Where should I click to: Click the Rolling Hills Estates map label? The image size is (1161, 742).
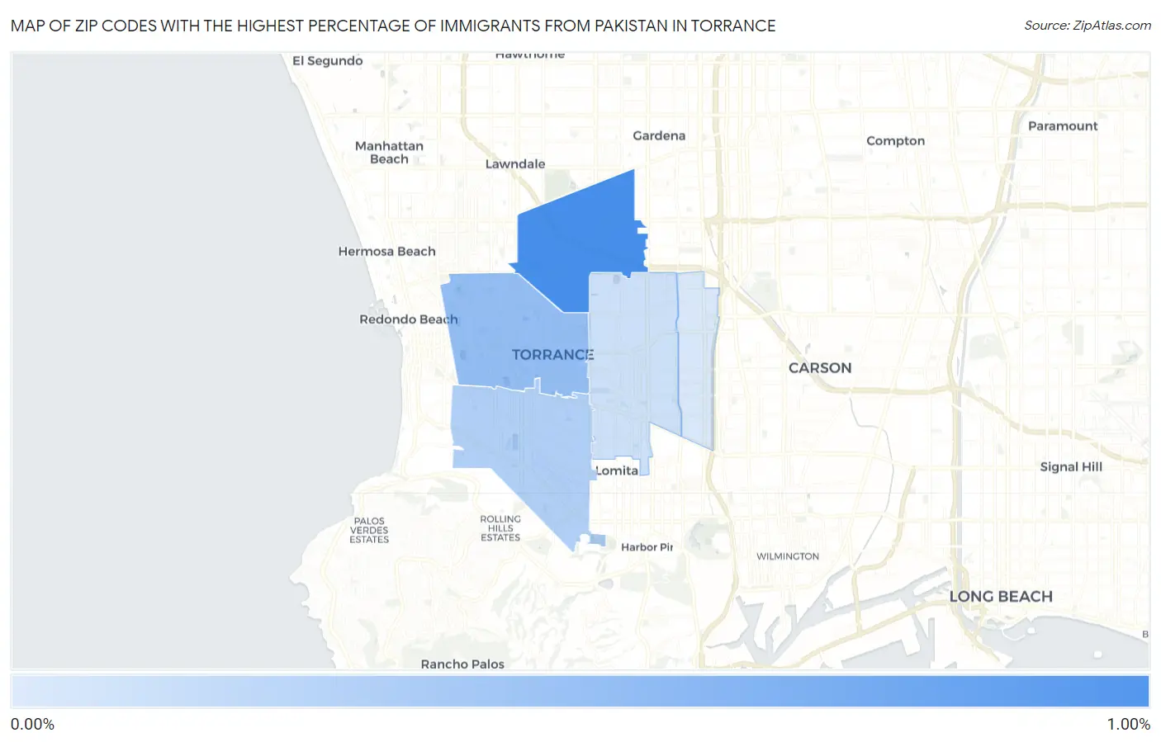[x=500, y=528]
